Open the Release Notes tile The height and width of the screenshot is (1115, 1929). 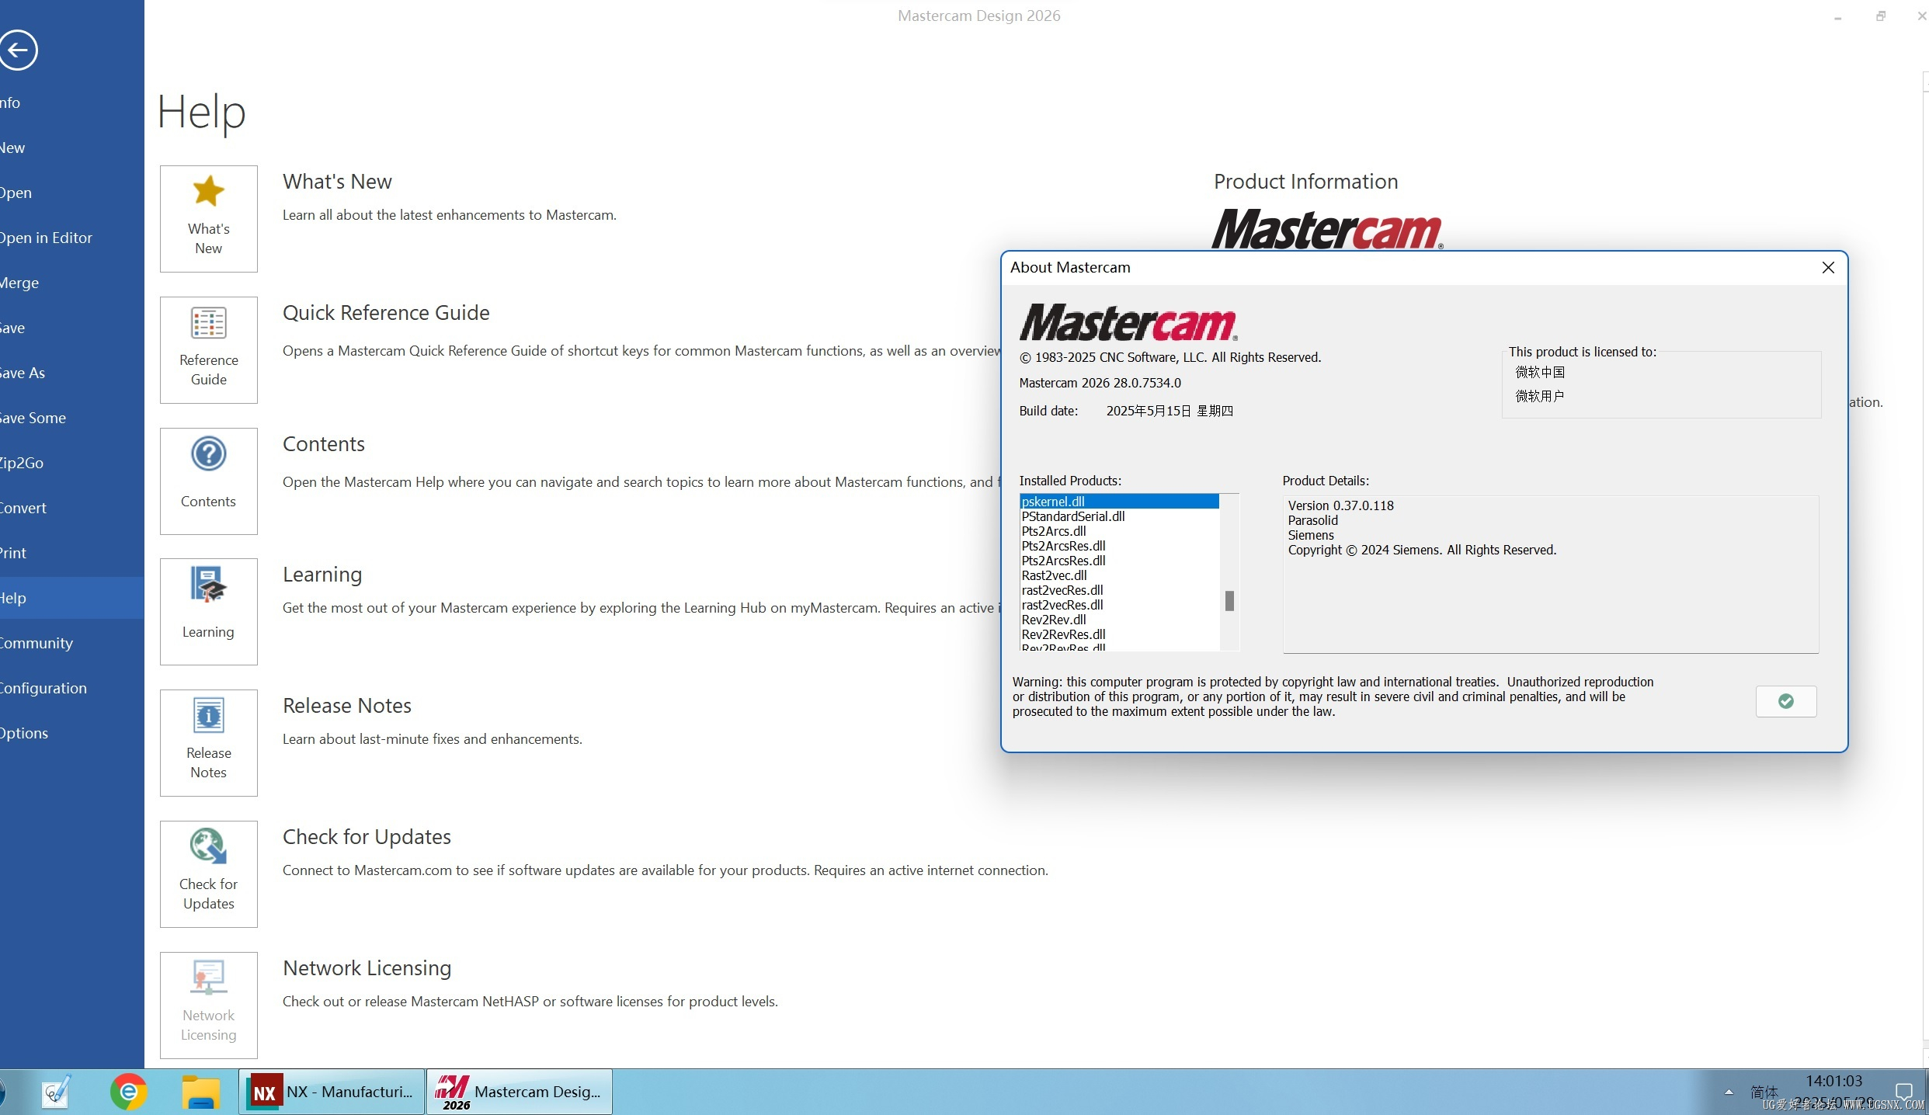coord(208,742)
